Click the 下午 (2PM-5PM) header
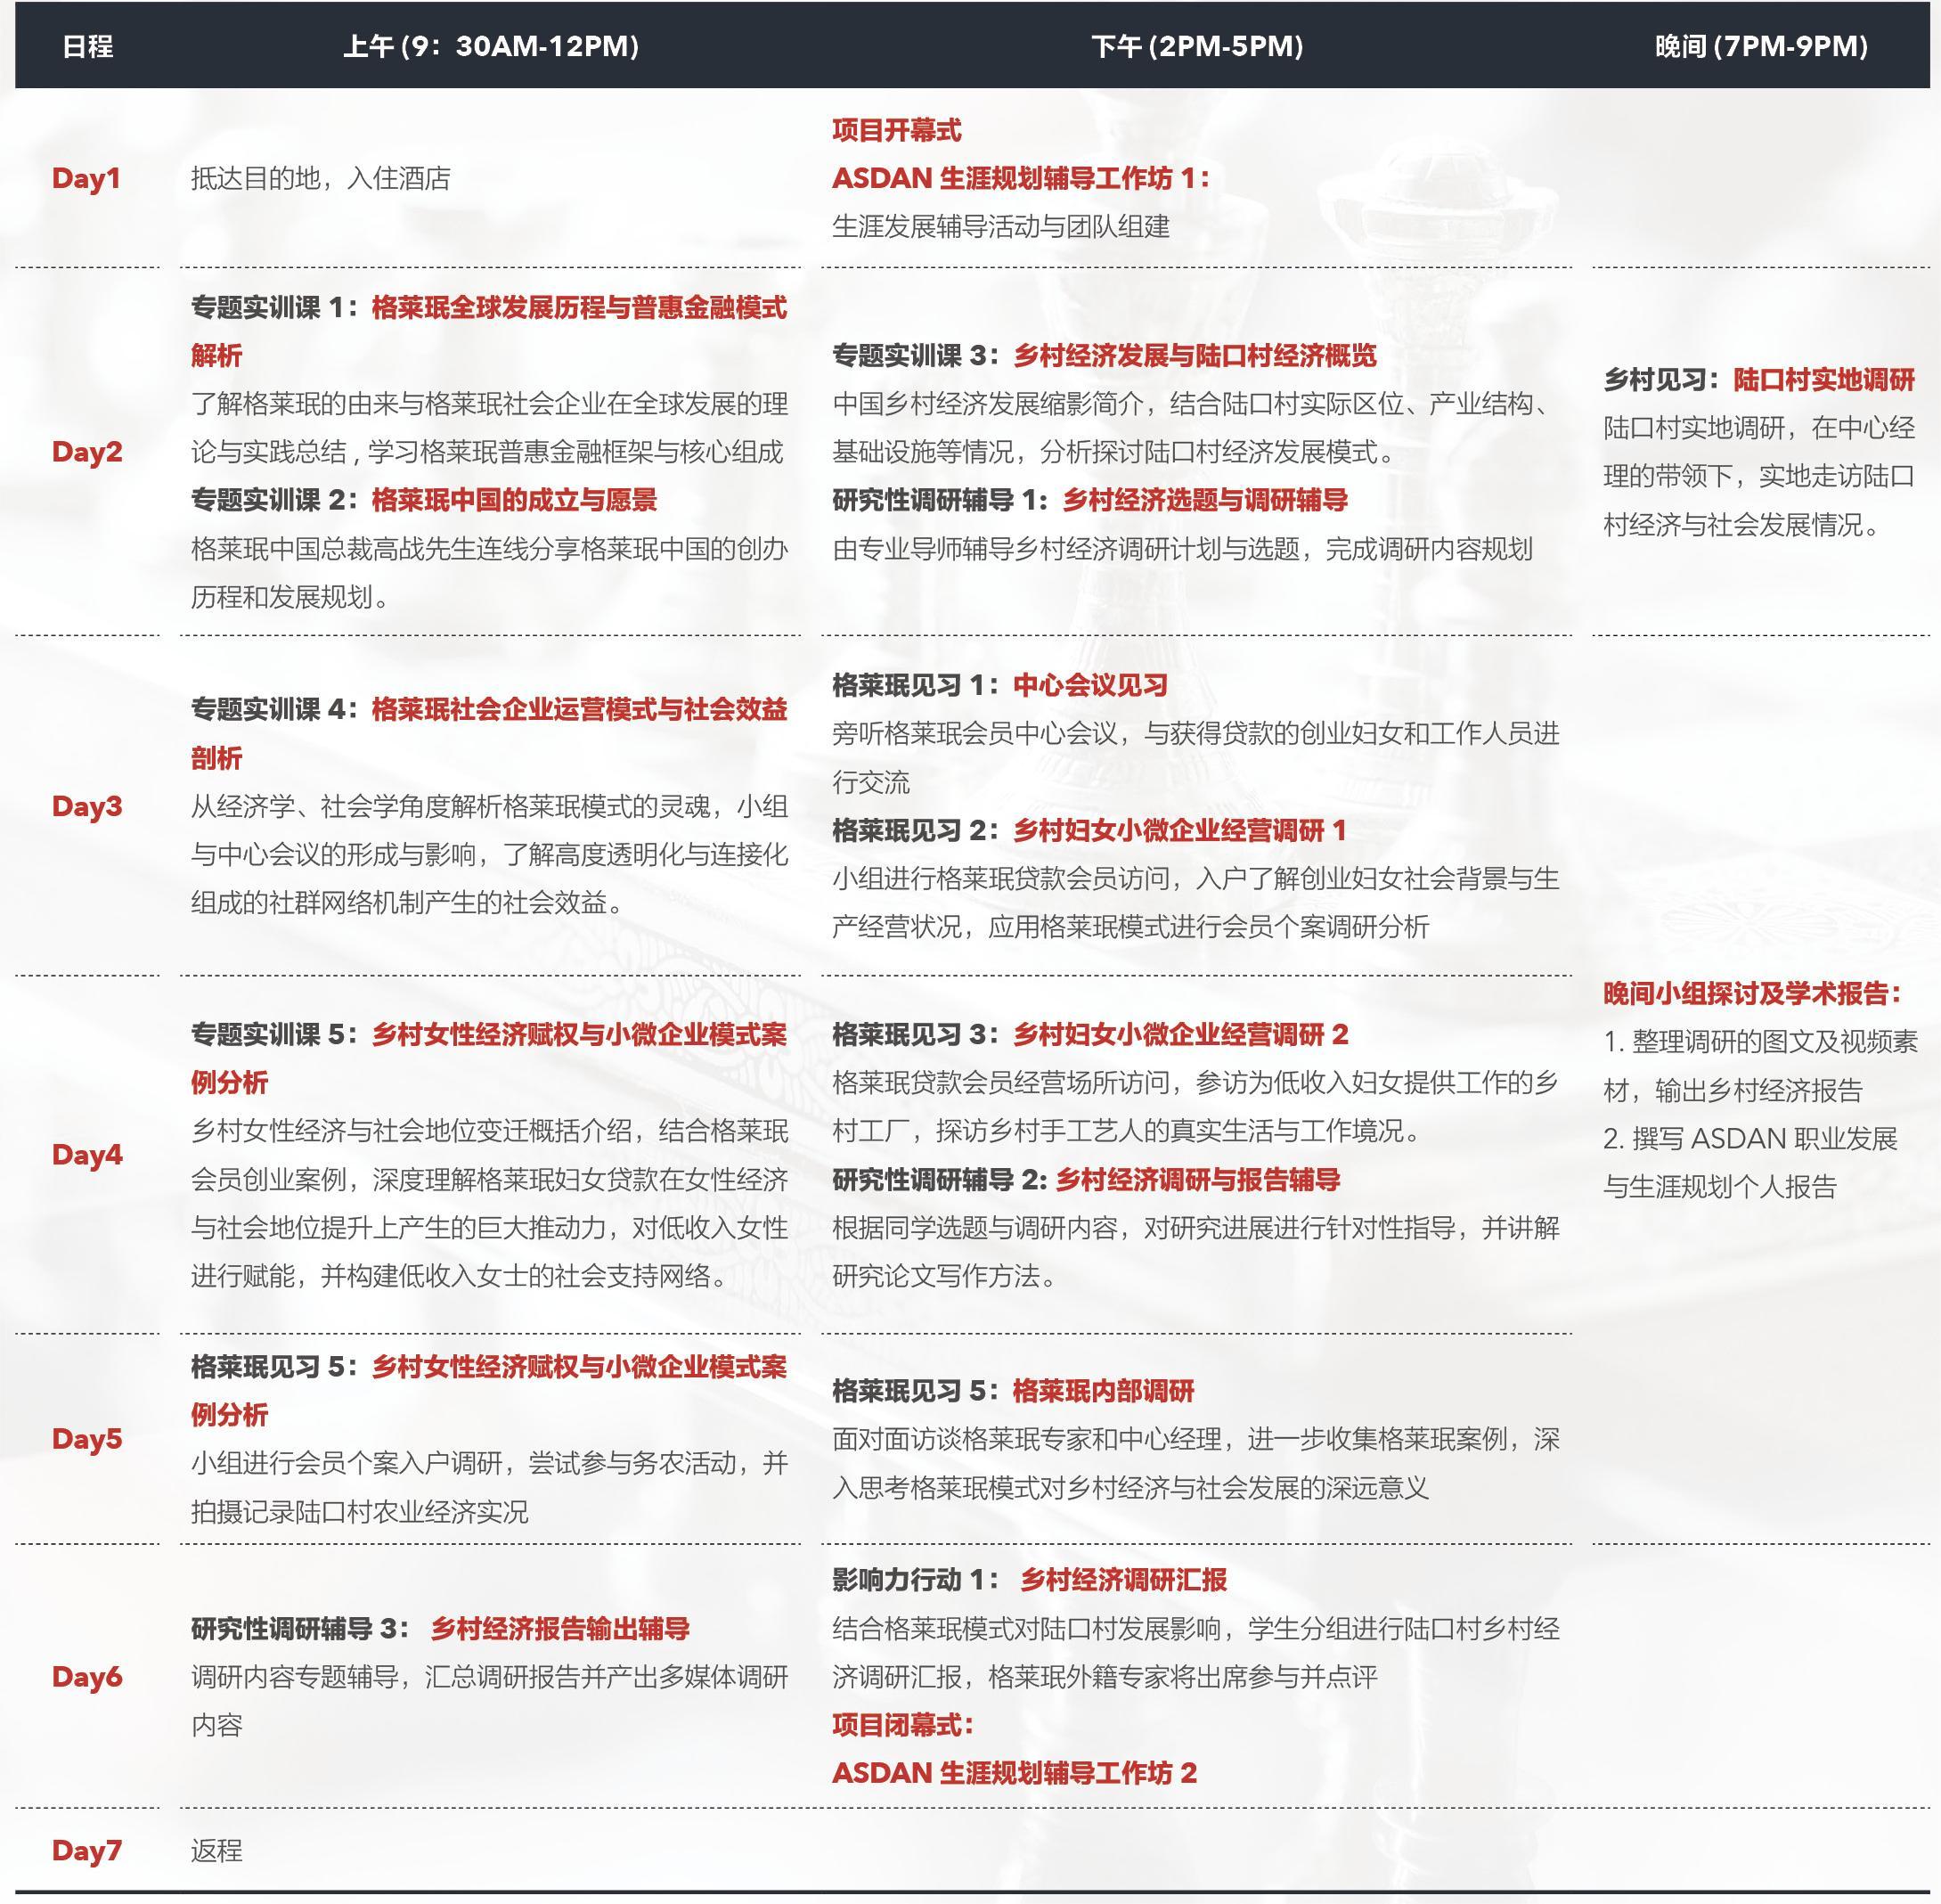This screenshot has width=1941, height=1904. pos(1197,46)
